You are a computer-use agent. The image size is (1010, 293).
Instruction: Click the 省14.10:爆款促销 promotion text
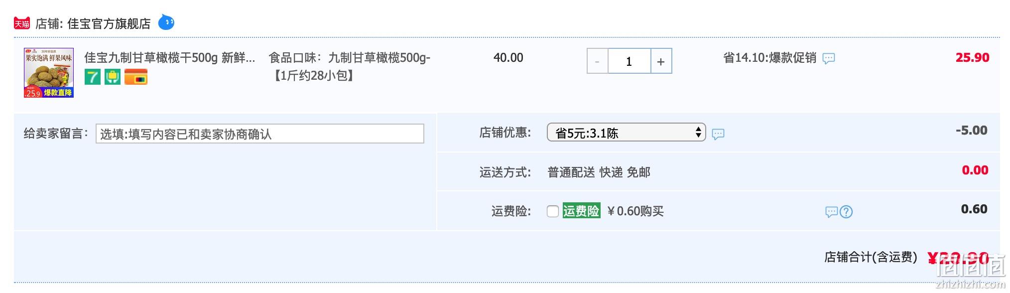pos(769,58)
